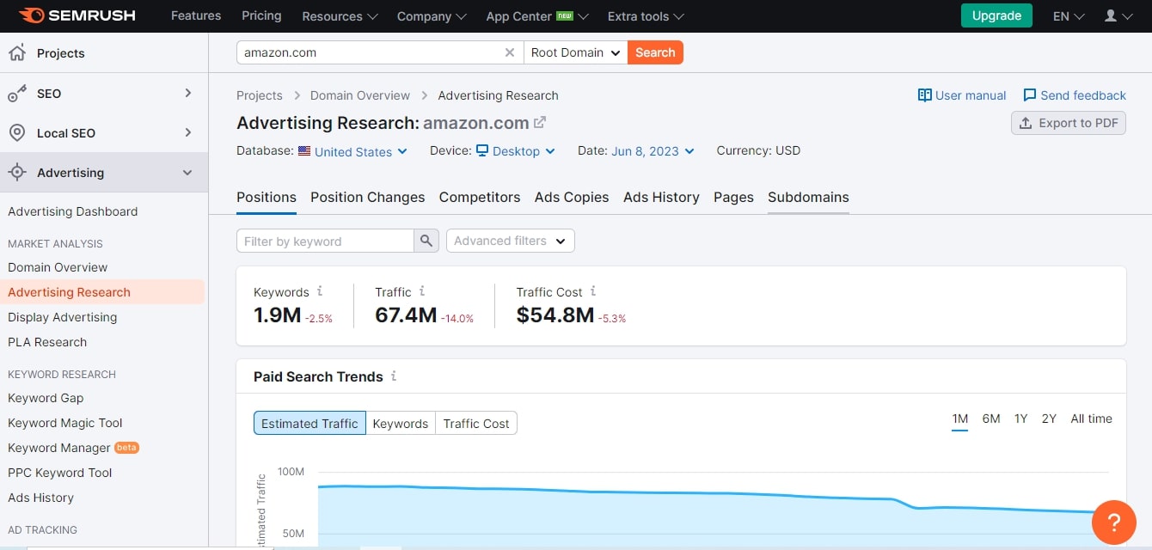Click the orange Search button

click(655, 52)
